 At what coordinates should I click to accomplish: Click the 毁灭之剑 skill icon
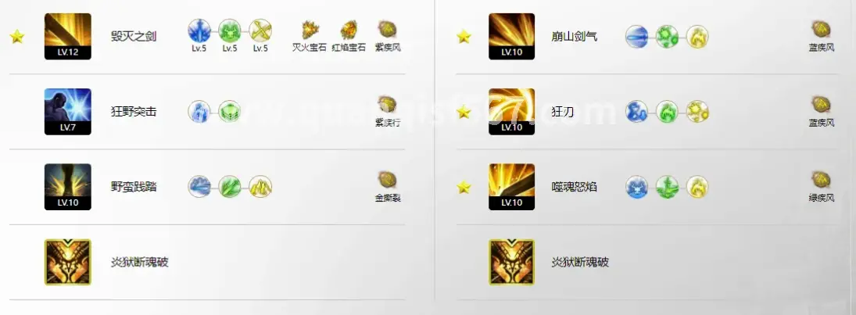(68, 37)
